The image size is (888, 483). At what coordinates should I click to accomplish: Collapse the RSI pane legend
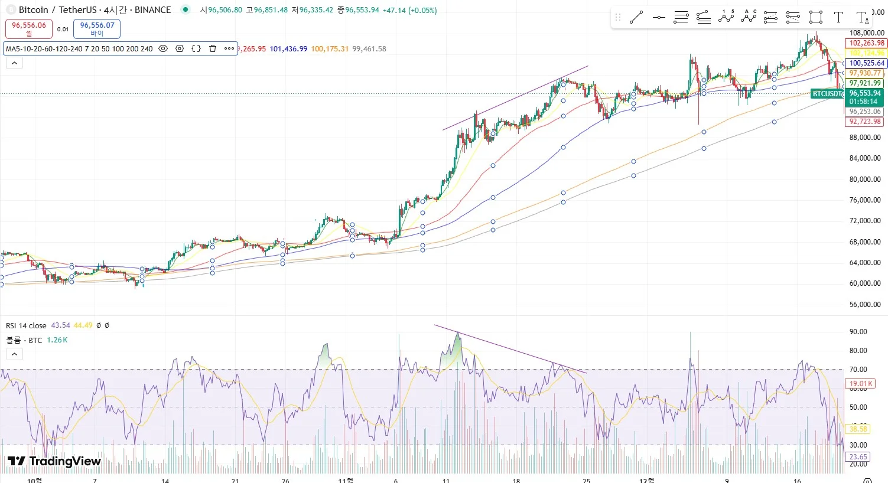coord(14,354)
